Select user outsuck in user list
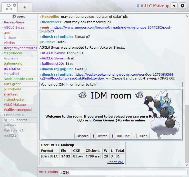This screenshot has height=177, width=189. (18, 125)
